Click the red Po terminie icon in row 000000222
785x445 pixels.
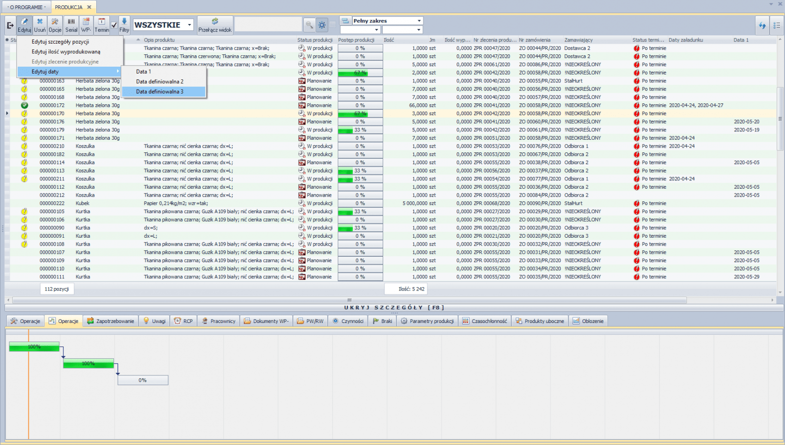(637, 203)
